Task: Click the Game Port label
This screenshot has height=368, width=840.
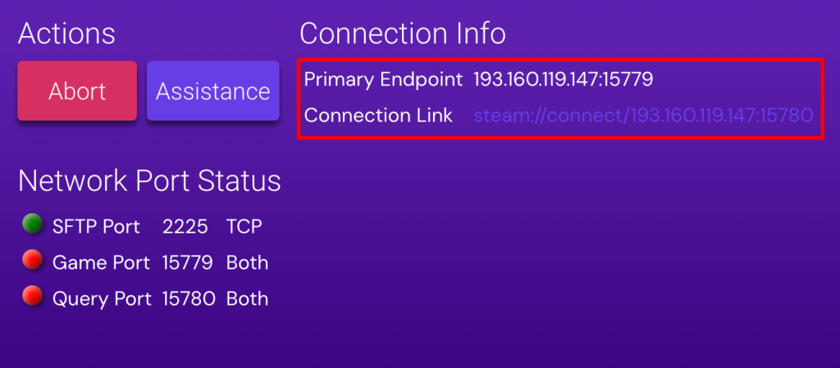Action: (x=101, y=263)
